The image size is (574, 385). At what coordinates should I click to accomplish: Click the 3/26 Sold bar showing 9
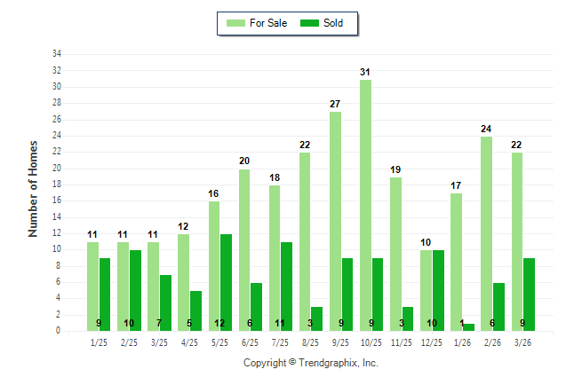(529, 297)
